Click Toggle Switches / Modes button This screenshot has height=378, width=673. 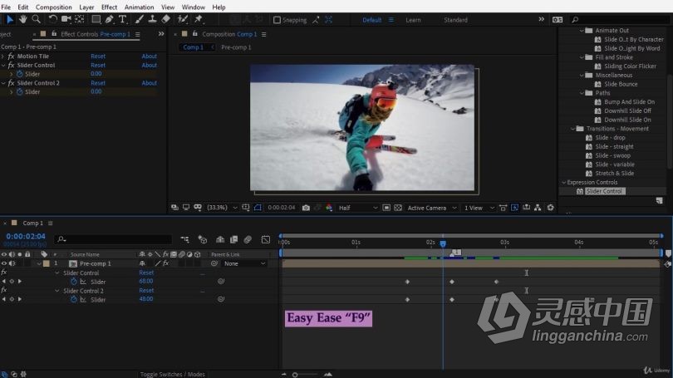tap(173, 374)
